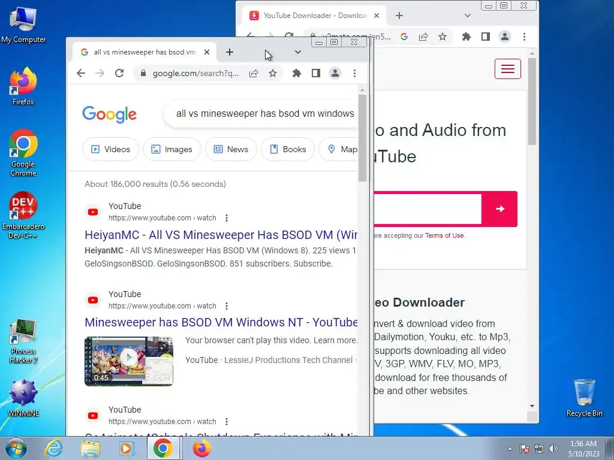Open new tab in Google search window
The width and height of the screenshot is (614, 460).
[230, 52]
